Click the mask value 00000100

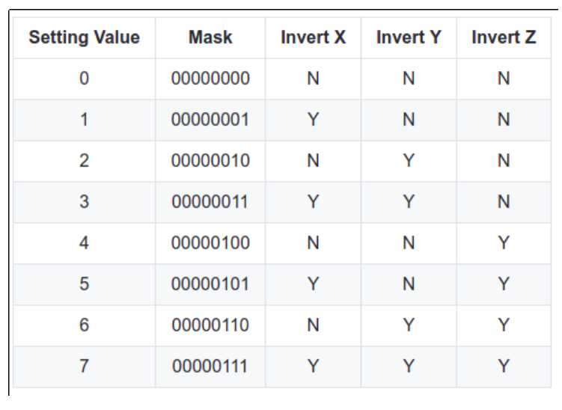point(210,244)
